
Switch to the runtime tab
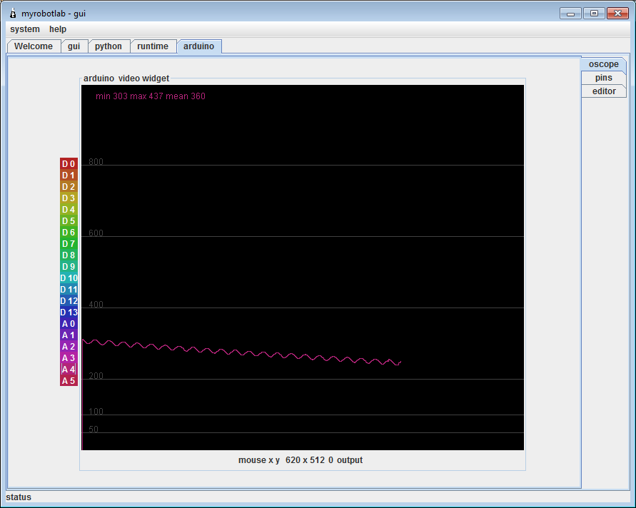point(153,46)
